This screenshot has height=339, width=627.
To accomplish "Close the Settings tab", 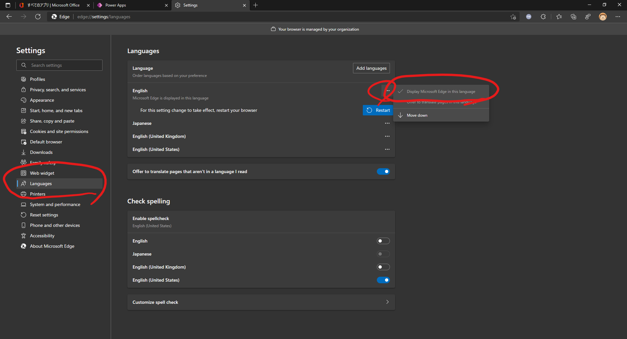I will tap(244, 5).
